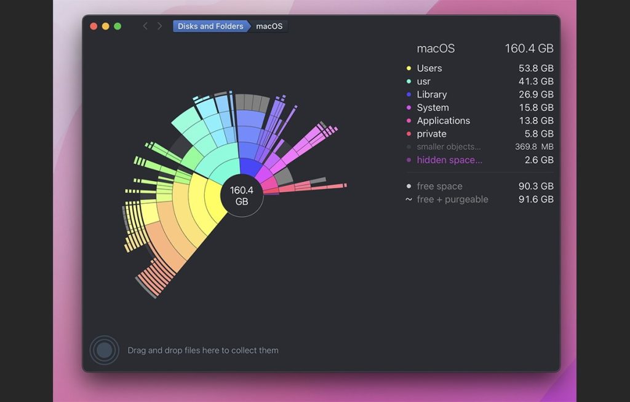Click the free + purgeable row

452,199
